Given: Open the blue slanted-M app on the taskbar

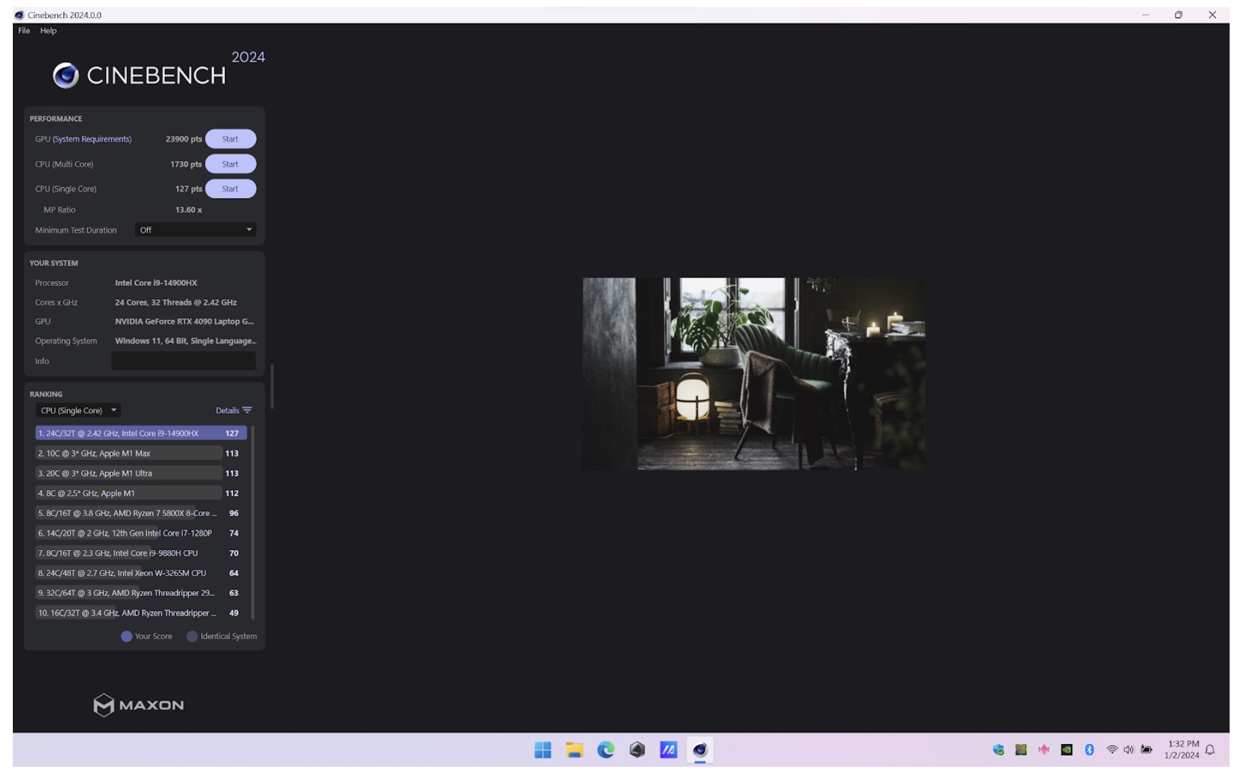Looking at the screenshot, I should point(668,749).
